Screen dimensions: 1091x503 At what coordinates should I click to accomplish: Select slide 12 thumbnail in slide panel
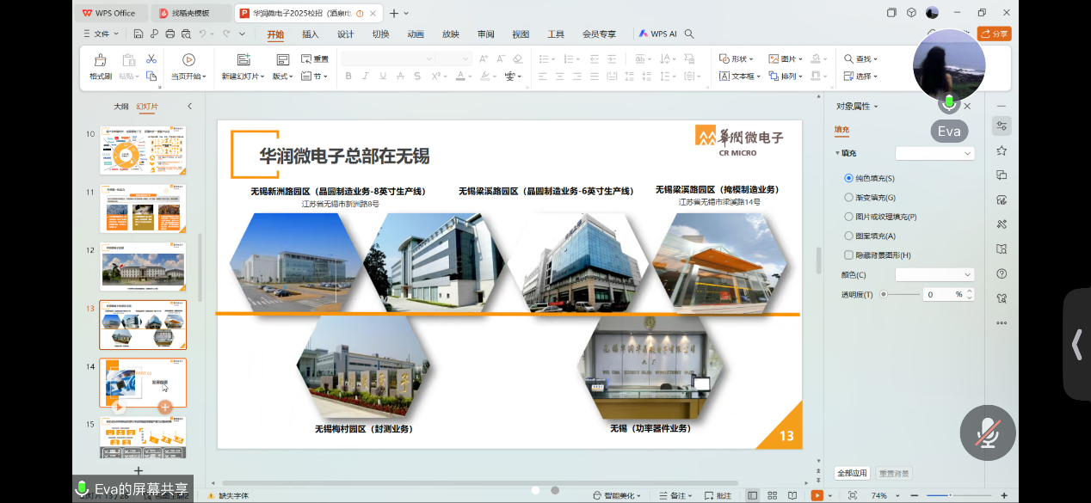pyautogui.click(x=143, y=266)
